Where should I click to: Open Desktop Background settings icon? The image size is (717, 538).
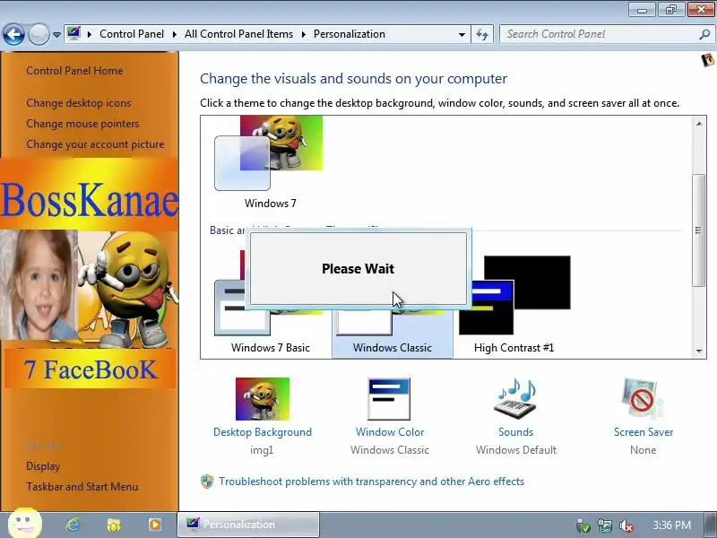pyautogui.click(x=263, y=399)
